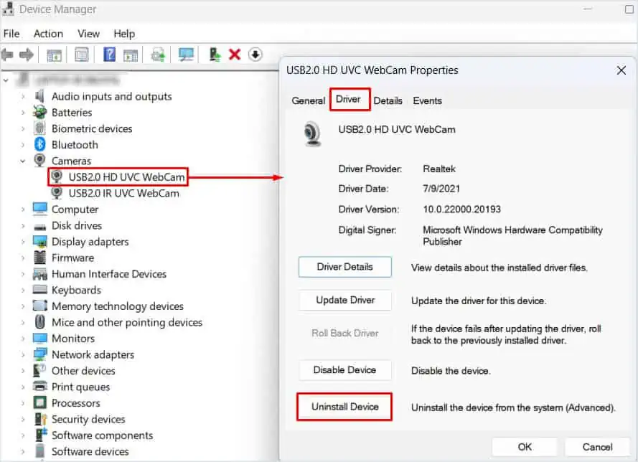Viewport: 638px width, 462px height.
Task: Click the Uninstall Device button
Action: click(x=344, y=406)
